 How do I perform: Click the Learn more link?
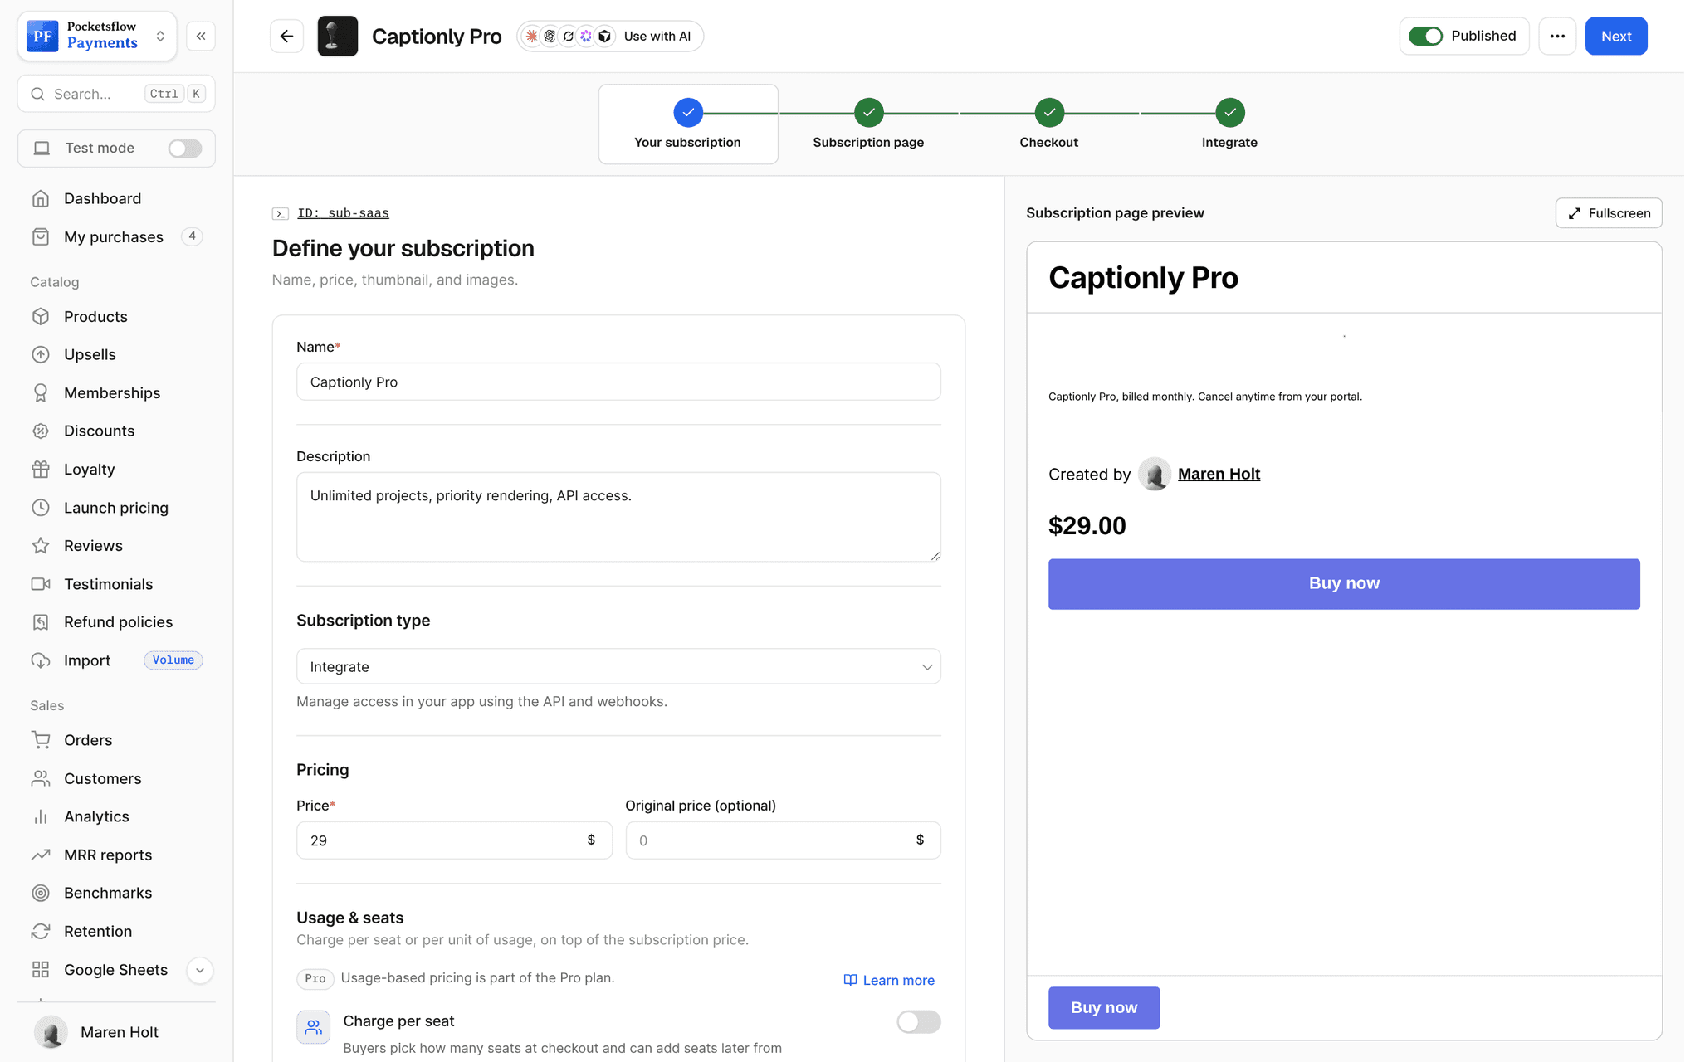pyautogui.click(x=889, y=980)
